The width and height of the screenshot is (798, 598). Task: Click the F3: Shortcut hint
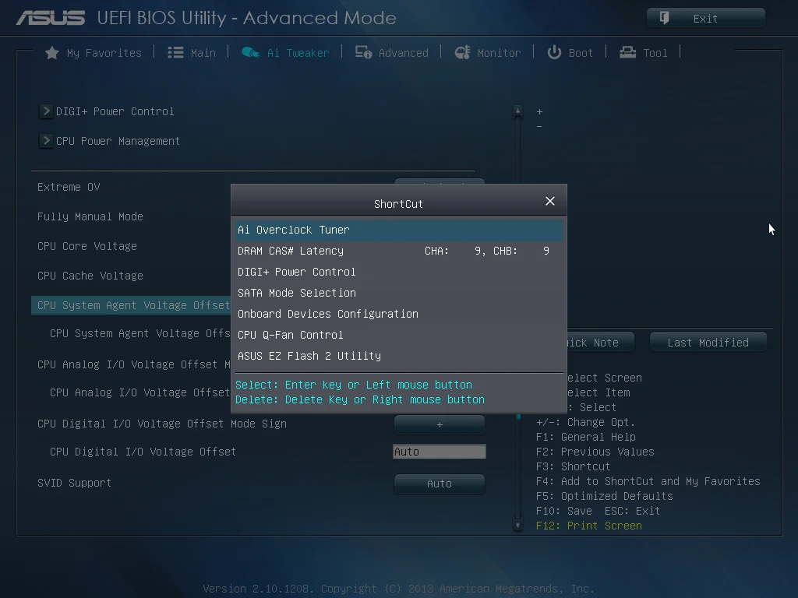(x=573, y=466)
